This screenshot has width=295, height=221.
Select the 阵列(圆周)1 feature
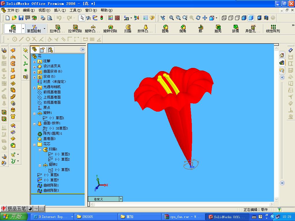tap(50, 134)
